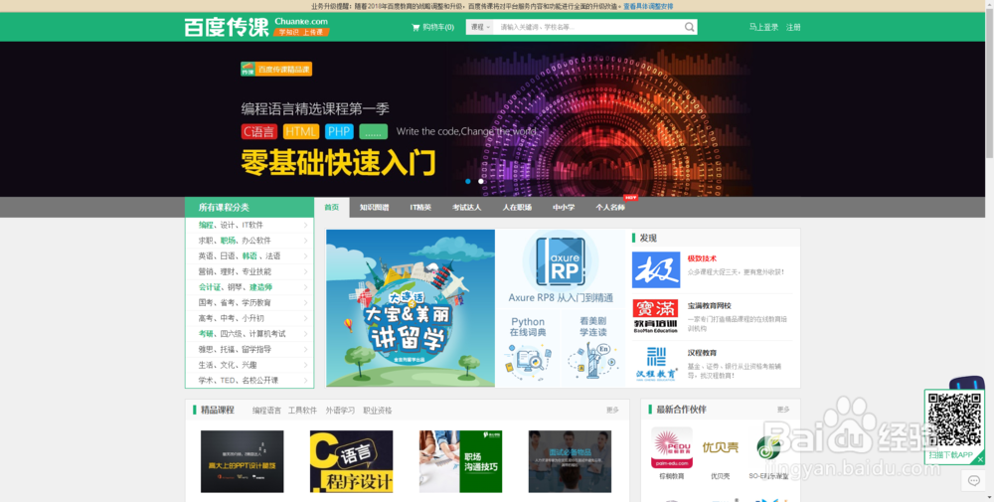Open the 宝满教育网校 title link
Screen dimensions: 994x502
(710, 305)
